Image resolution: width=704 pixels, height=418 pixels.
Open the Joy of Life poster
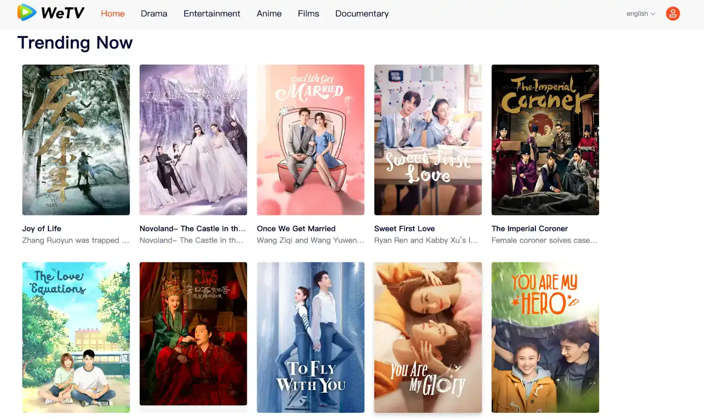(x=76, y=140)
